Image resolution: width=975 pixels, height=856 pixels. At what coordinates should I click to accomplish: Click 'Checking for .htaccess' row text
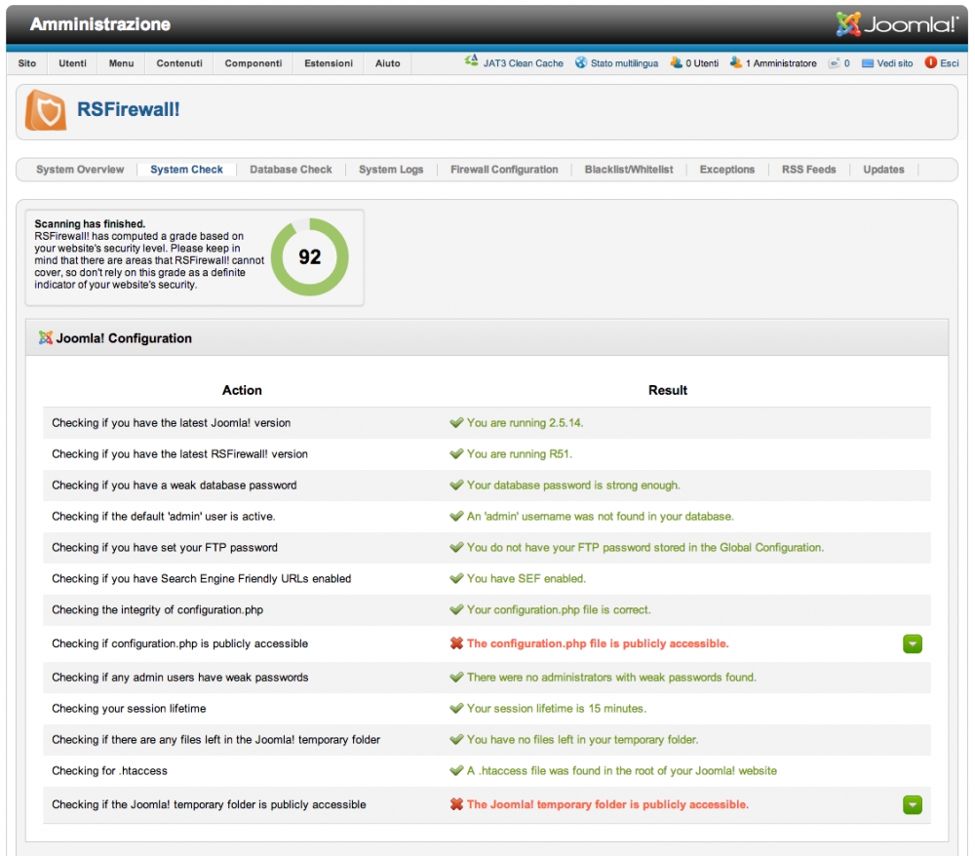pos(109,771)
